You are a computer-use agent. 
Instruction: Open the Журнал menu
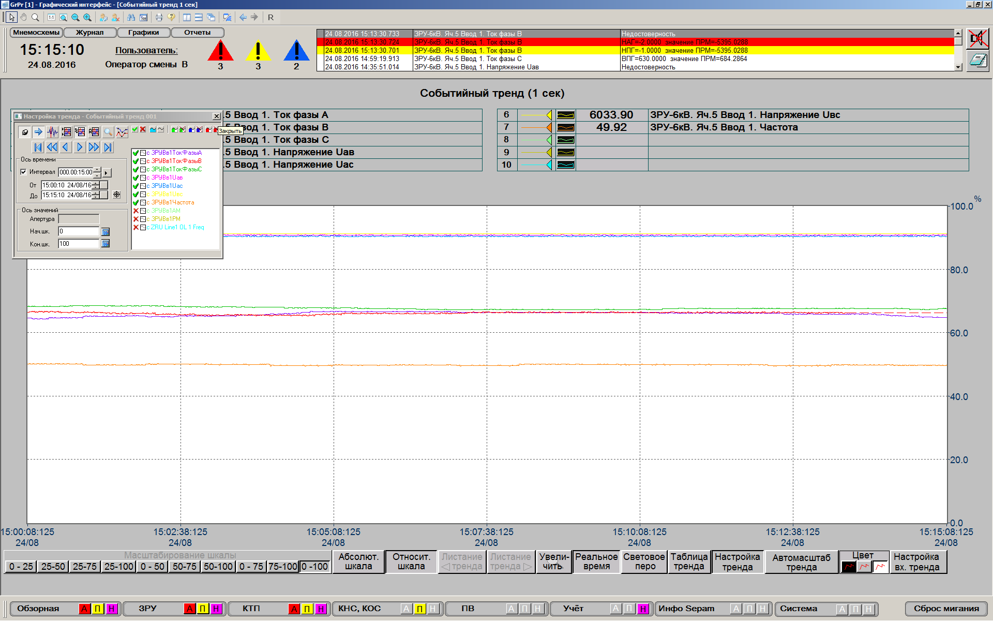[89, 33]
